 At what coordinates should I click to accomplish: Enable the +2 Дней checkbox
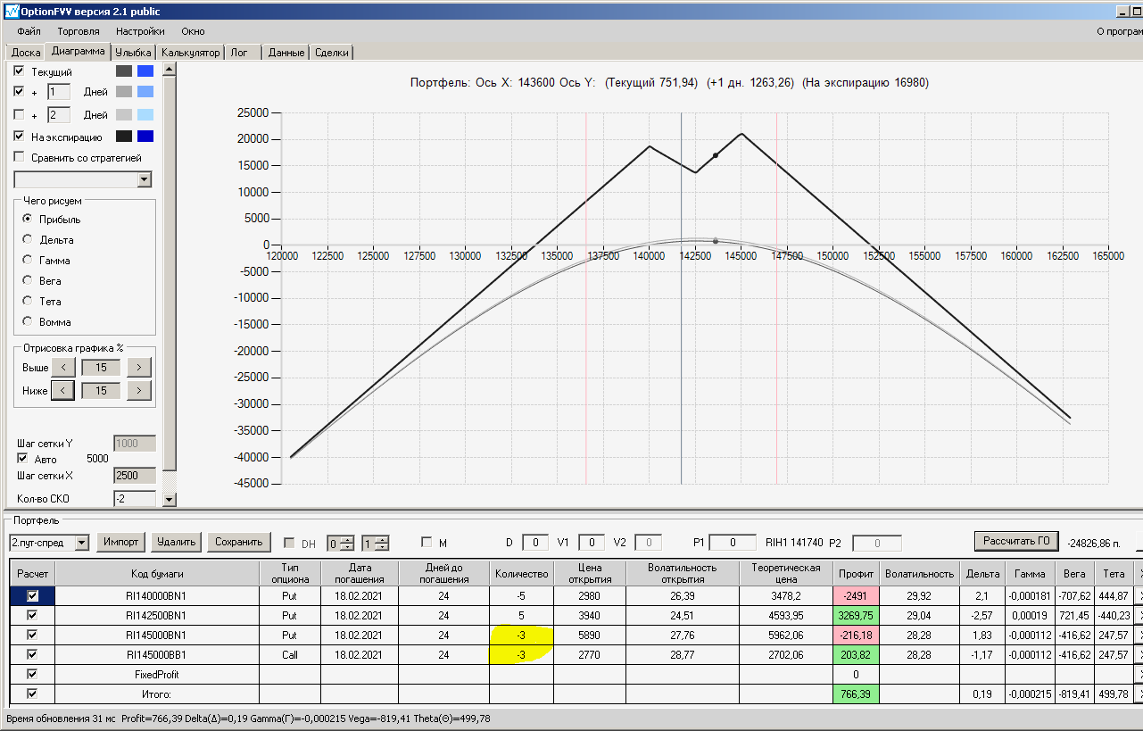pyautogui.click(x=20, y=114)
